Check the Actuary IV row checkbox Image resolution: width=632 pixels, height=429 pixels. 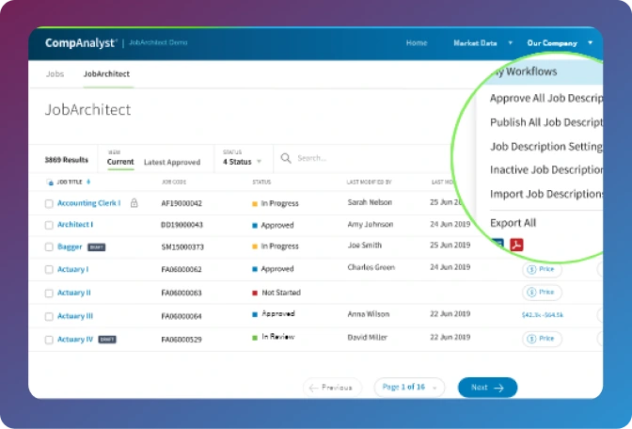(x=49, y=340)
